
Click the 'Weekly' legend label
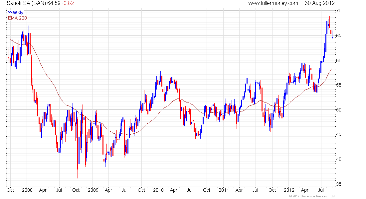point(16,13)
